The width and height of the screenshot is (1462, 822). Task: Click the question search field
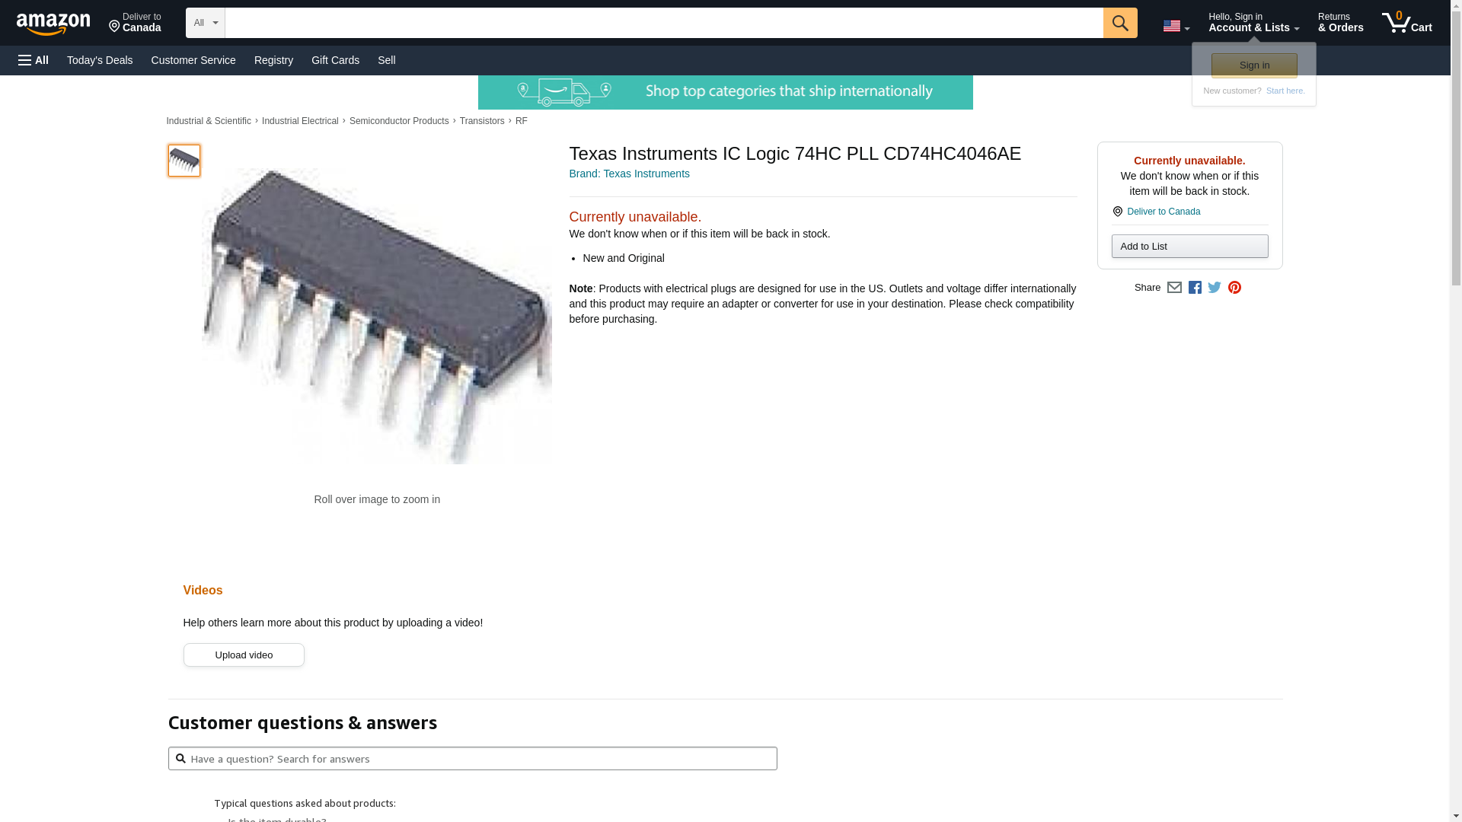coord(472,759)
